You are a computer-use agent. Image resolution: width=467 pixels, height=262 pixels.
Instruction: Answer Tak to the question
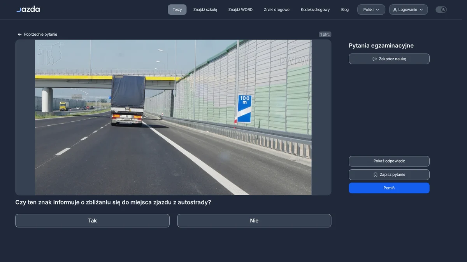coord(92,220)
